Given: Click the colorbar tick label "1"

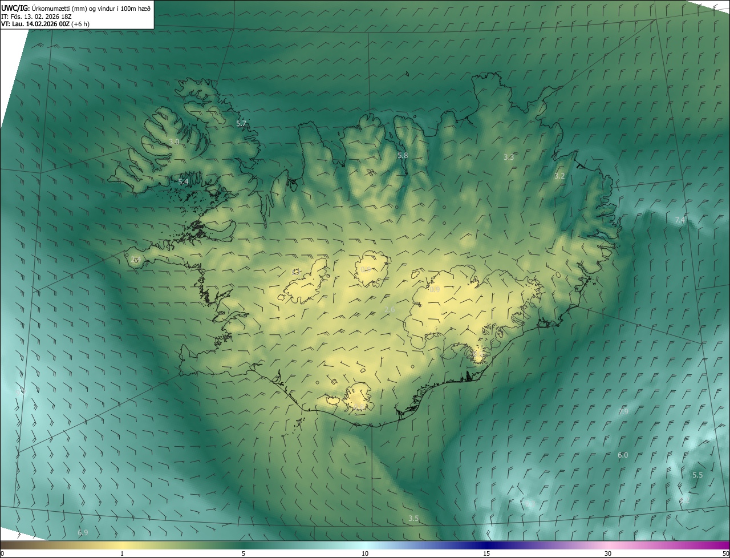Looking at the screenshot, I should (122, 553).
